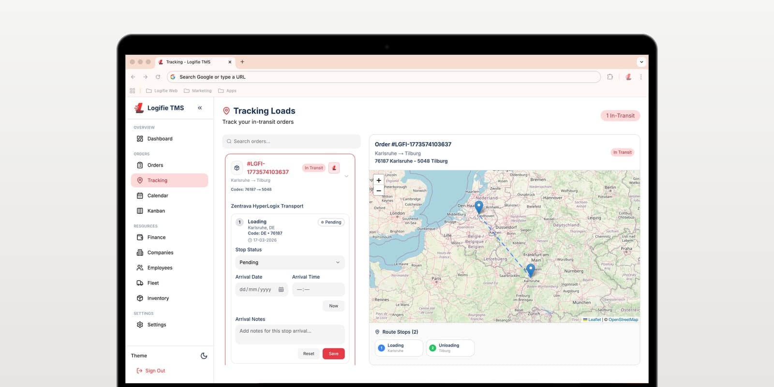Open the Stop Status Pending dropdown

coord(290,262)
